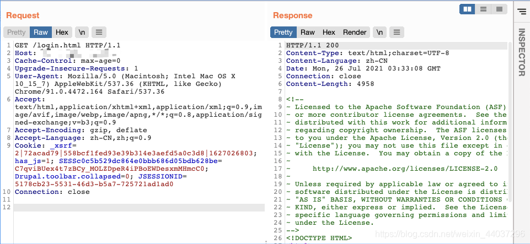Select the Raw tab in Response
The height and width of the screenshot is (244, 530).
pos(308,32)
